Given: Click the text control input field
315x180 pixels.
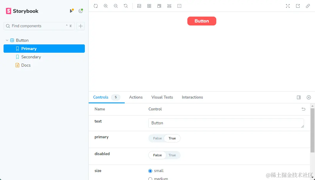Looking at the screenshot, I should click(226, 123).
